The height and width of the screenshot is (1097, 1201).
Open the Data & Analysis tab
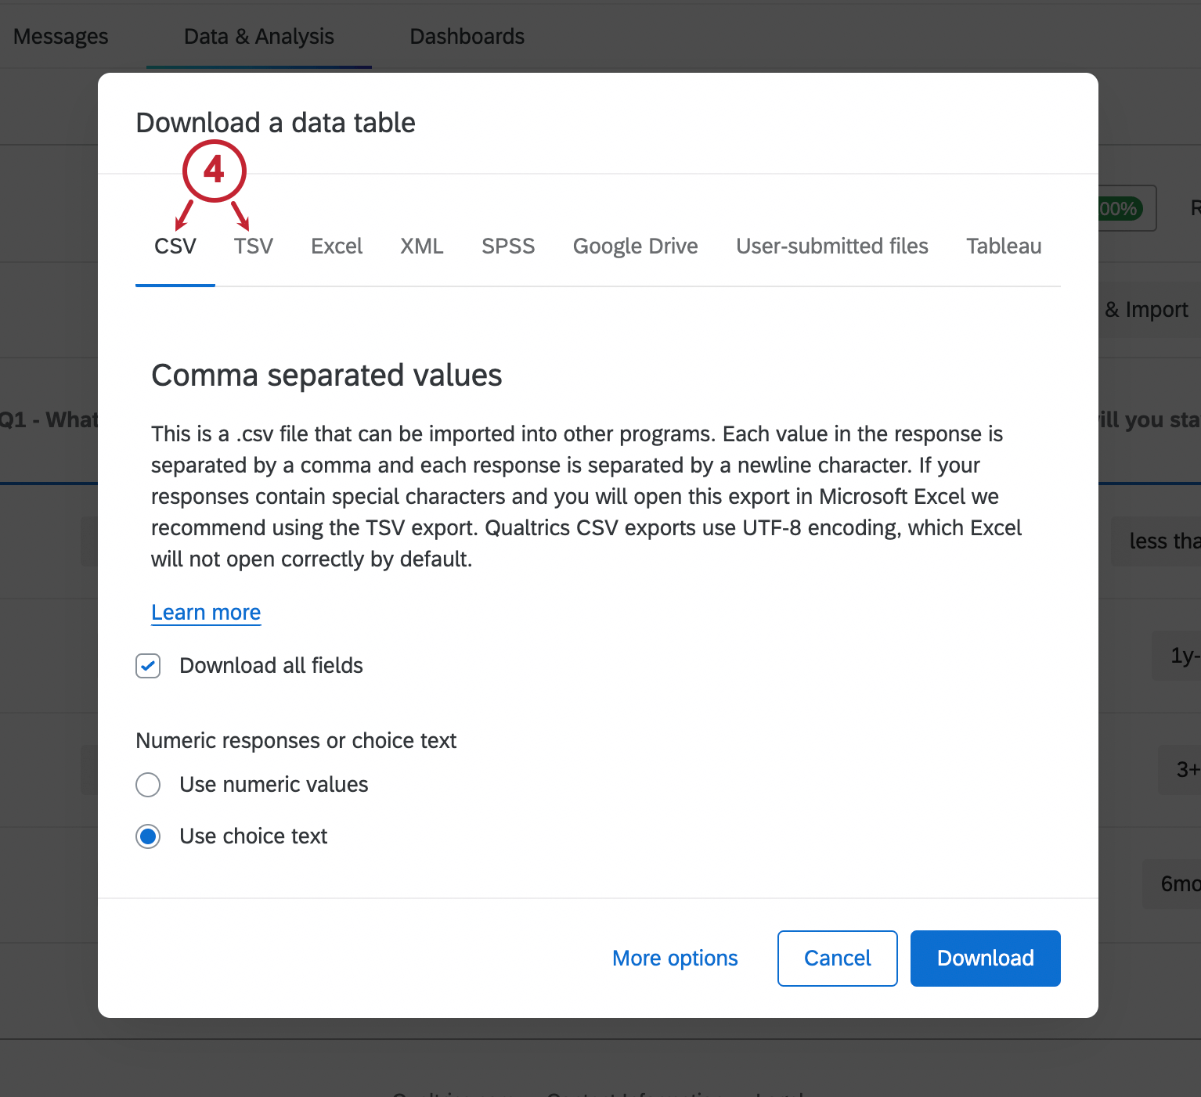click(258, 37)
